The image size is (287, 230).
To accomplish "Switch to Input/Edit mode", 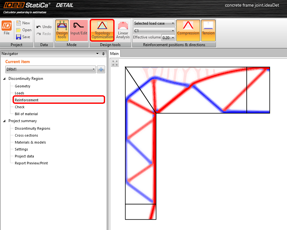I will (79, 30).
